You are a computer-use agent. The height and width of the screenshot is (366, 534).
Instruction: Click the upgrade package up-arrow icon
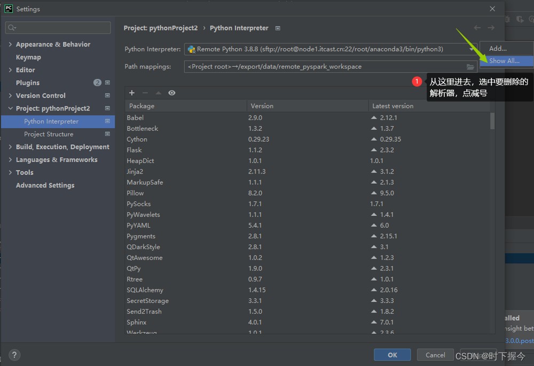(159, 92)
